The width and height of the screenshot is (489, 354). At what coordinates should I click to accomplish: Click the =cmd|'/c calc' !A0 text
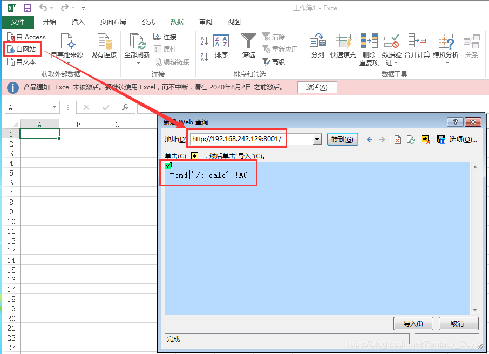click(208, 175)
